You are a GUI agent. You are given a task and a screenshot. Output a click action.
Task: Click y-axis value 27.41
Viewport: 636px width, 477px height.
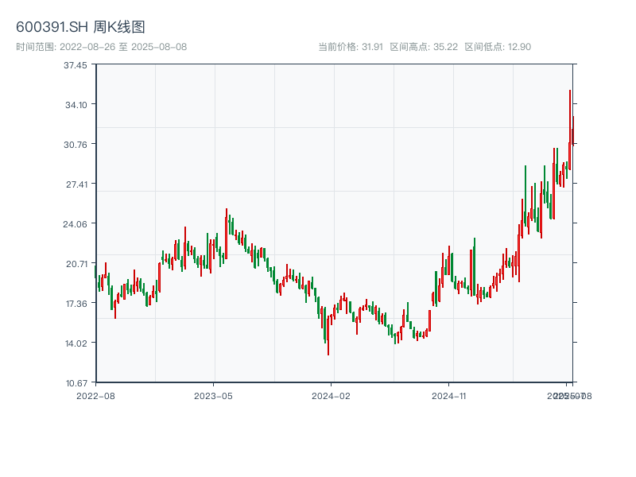(x=76, y=184)
